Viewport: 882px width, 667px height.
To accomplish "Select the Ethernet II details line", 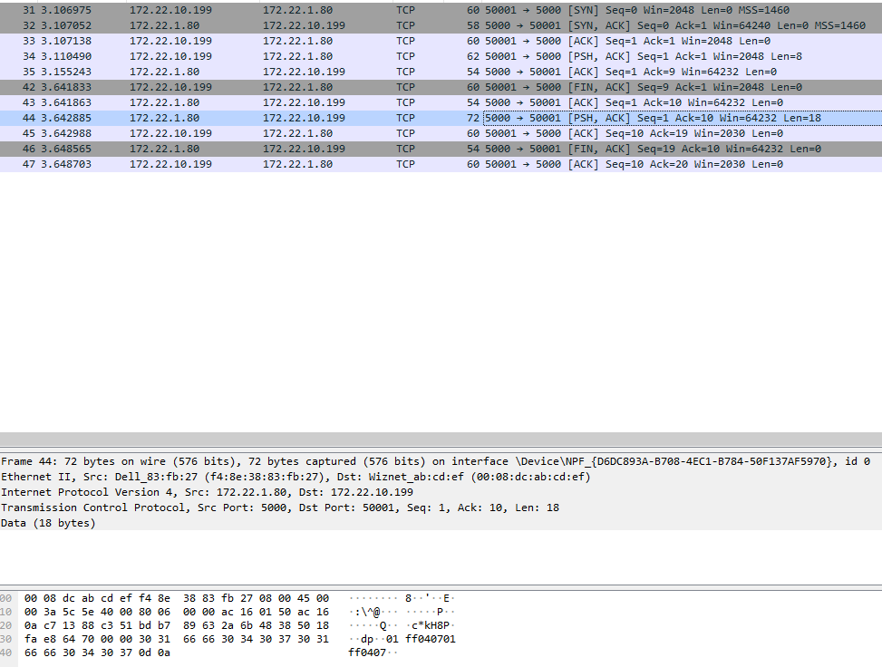I will pyautogui.click(x=441, y=477).
